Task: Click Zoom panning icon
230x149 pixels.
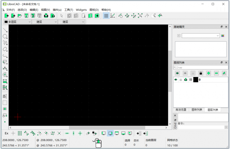Action: click(160, 16)
